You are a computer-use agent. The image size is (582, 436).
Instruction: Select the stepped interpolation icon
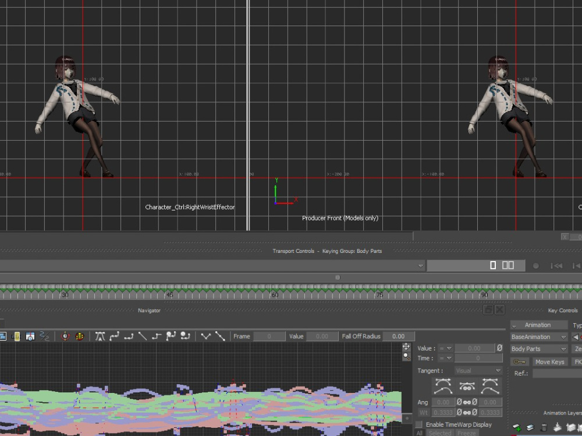click(157, 336)
